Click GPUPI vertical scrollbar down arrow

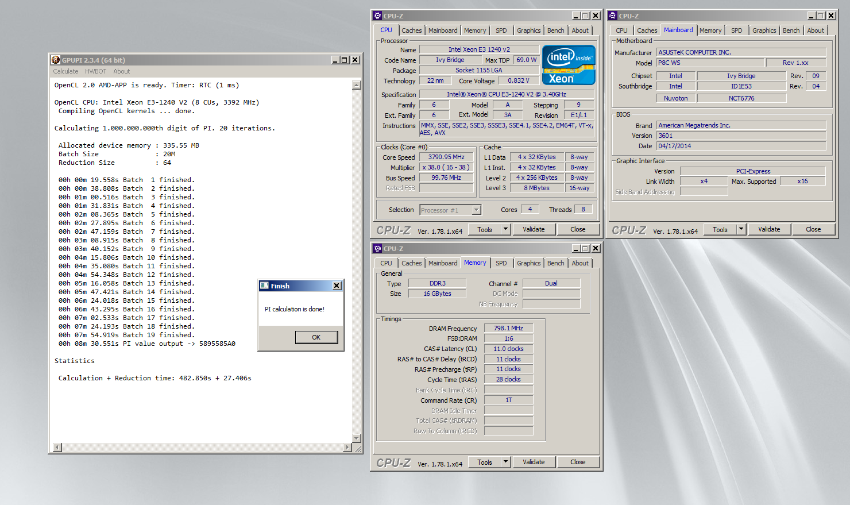pos(357,438)
